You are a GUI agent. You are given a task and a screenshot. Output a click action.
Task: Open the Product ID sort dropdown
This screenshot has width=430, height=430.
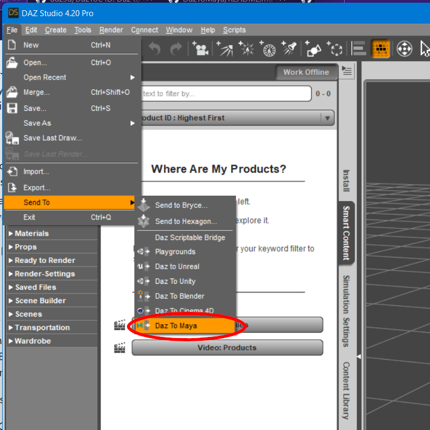click(x=238, y=118)
